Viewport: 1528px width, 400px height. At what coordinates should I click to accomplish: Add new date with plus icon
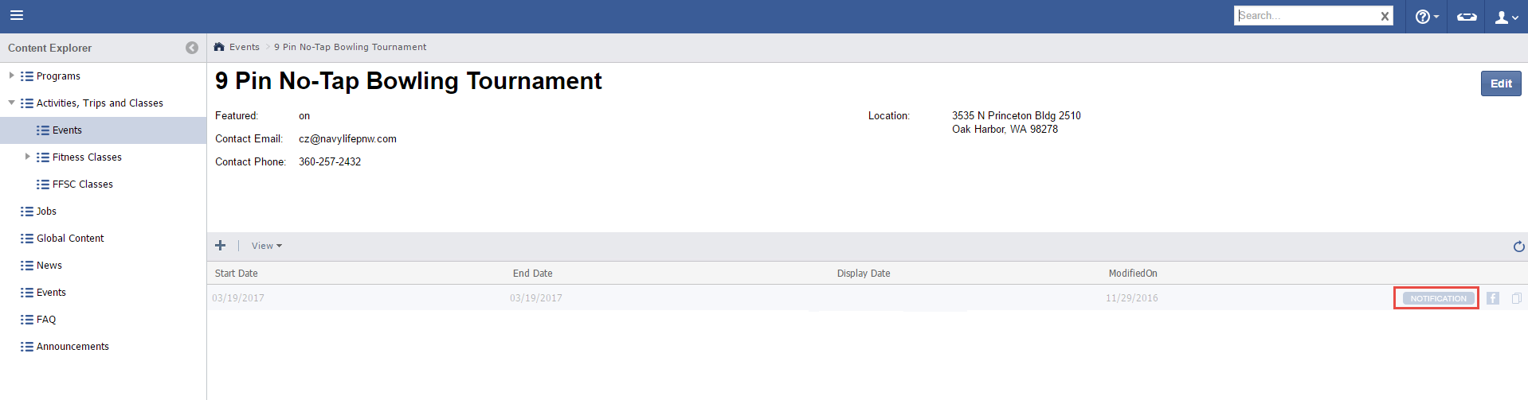click(x=221, y=246)
